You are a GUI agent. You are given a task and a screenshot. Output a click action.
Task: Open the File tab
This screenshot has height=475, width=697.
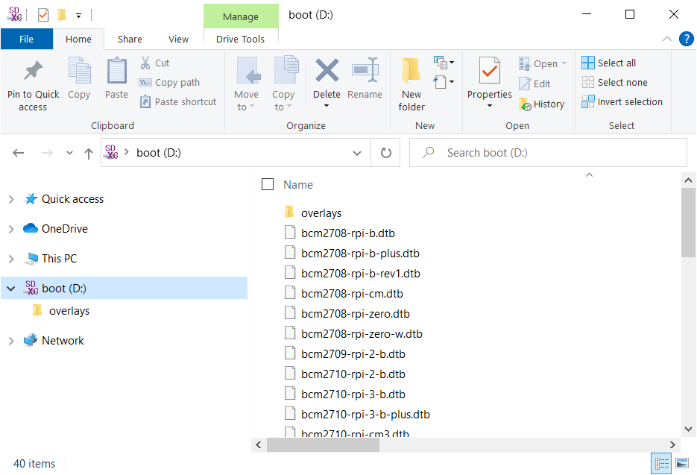[x=27, y=39]
